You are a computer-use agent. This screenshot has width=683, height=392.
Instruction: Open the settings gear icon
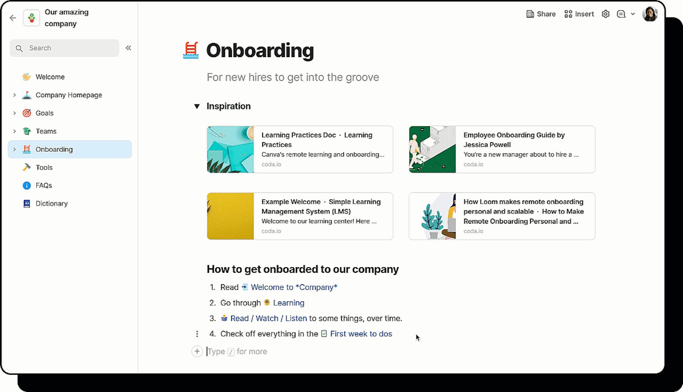[x=605, y=14]
